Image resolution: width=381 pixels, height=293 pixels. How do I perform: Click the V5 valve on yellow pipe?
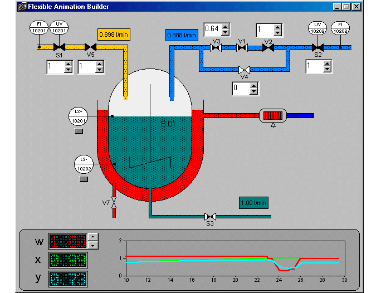[90, 47]
